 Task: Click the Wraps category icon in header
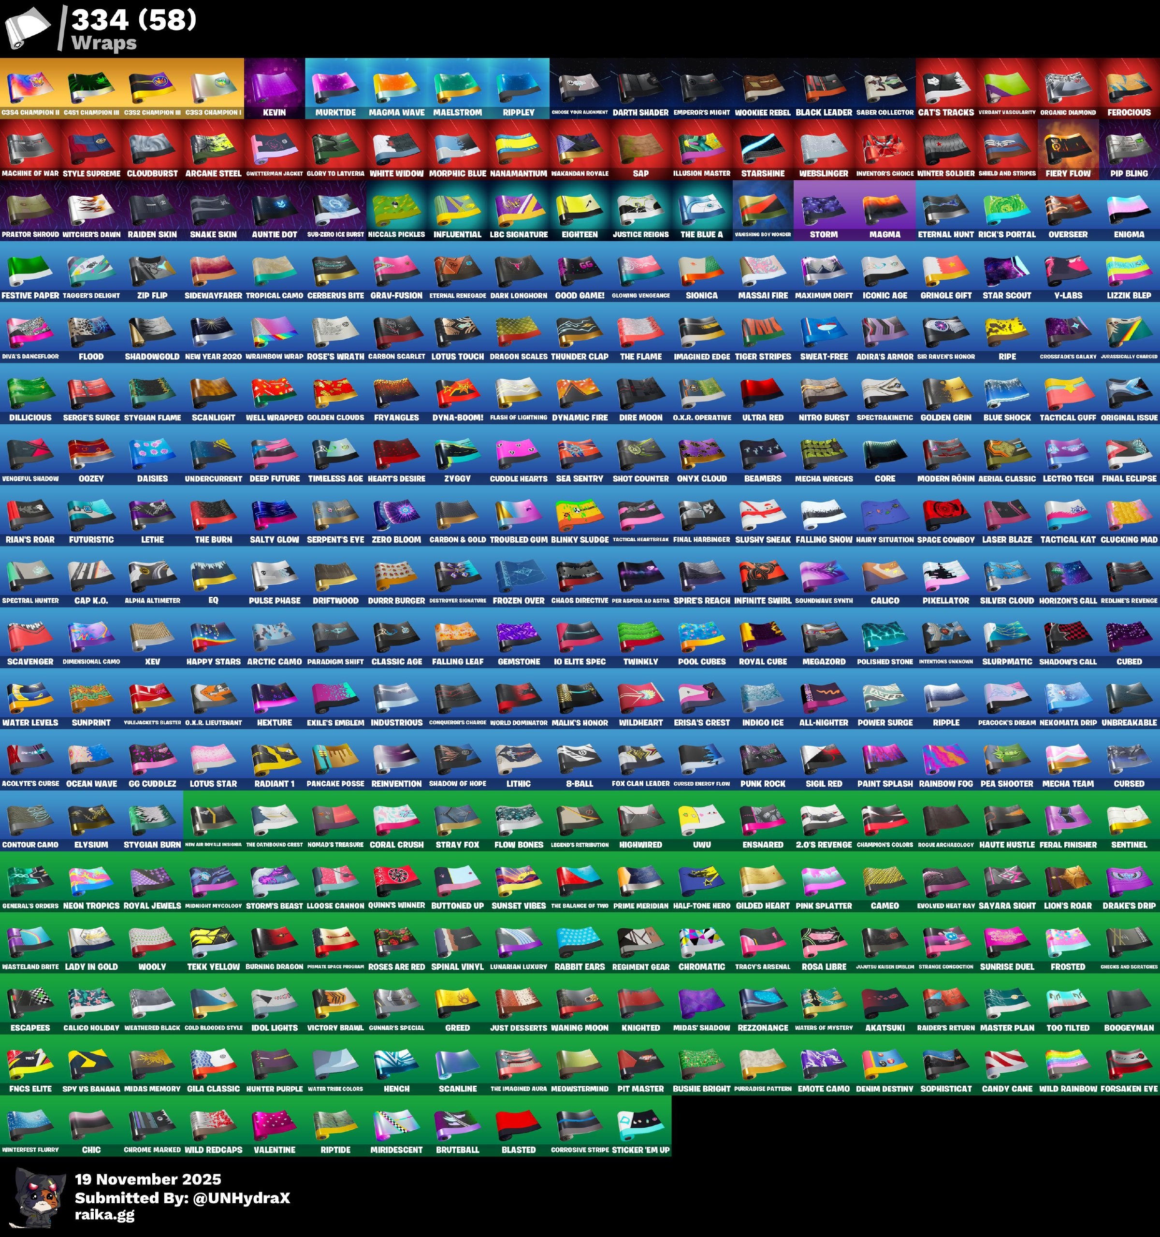[28, 28]
